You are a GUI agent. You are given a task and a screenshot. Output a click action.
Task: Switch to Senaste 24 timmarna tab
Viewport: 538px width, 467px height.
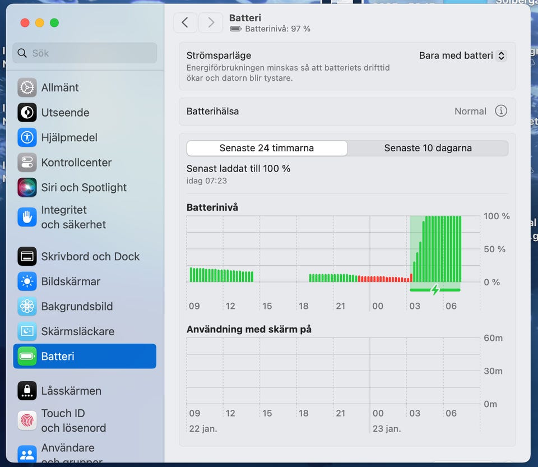pyautogui.click(x=267, y=148)
